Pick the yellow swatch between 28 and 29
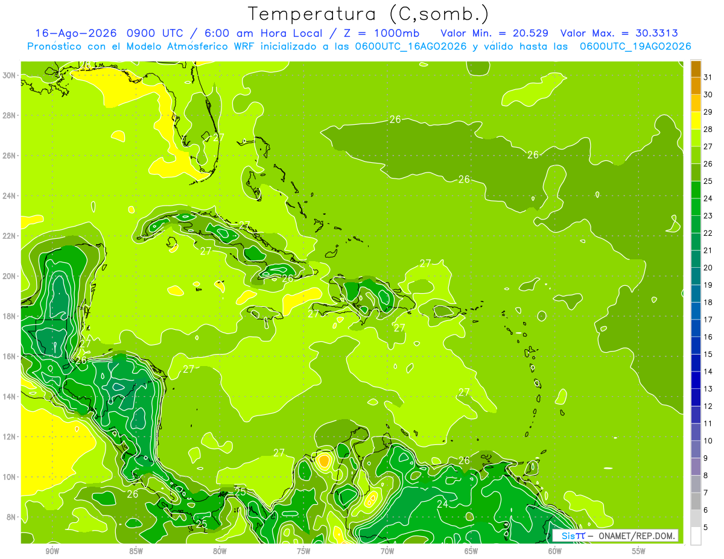Screen dimensions: 724x559 696,121
